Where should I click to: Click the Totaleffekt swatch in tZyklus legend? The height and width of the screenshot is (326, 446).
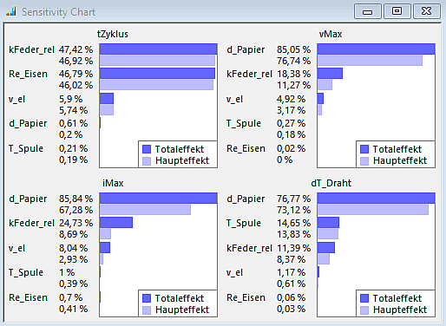pyautogui.click(x=147, y=149)
